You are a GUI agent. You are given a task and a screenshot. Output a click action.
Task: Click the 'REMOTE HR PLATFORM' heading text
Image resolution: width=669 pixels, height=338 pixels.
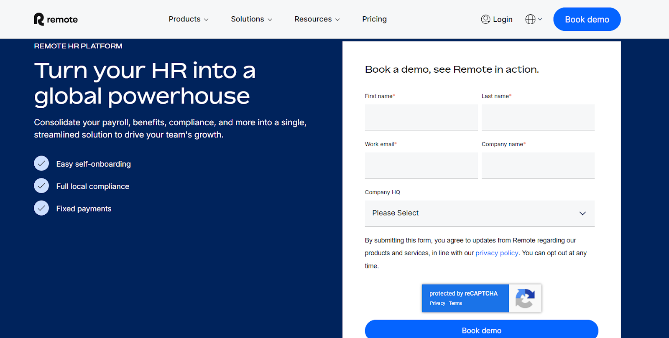(78, 46)
